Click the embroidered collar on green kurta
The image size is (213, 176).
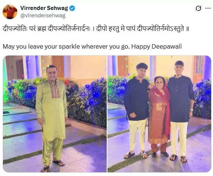pos(55,89)
